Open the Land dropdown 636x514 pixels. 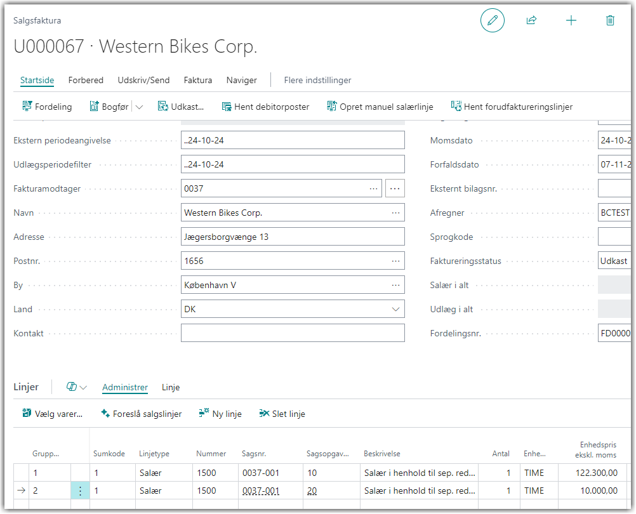click(x=396, y=309)
